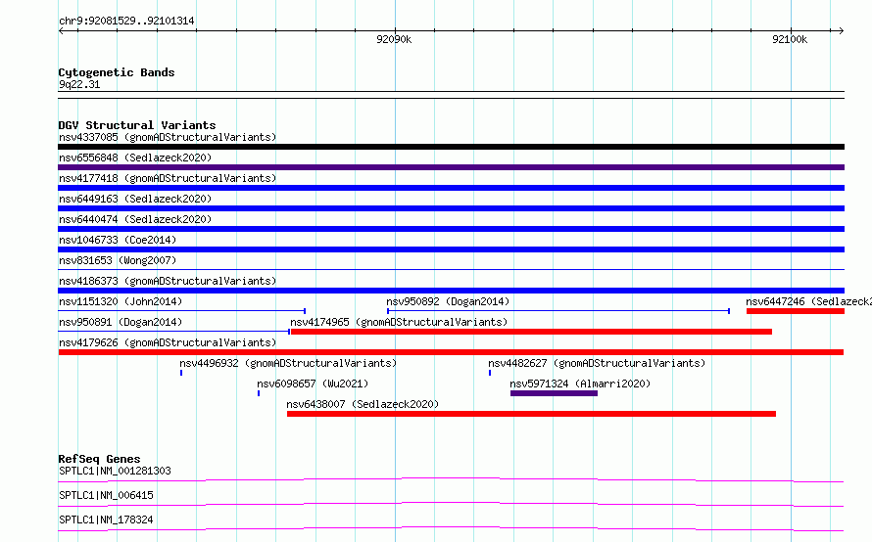Select the nsv6098657 Wu2021 blue marker
Screen dimensions: 872x542
click(259, 393)
